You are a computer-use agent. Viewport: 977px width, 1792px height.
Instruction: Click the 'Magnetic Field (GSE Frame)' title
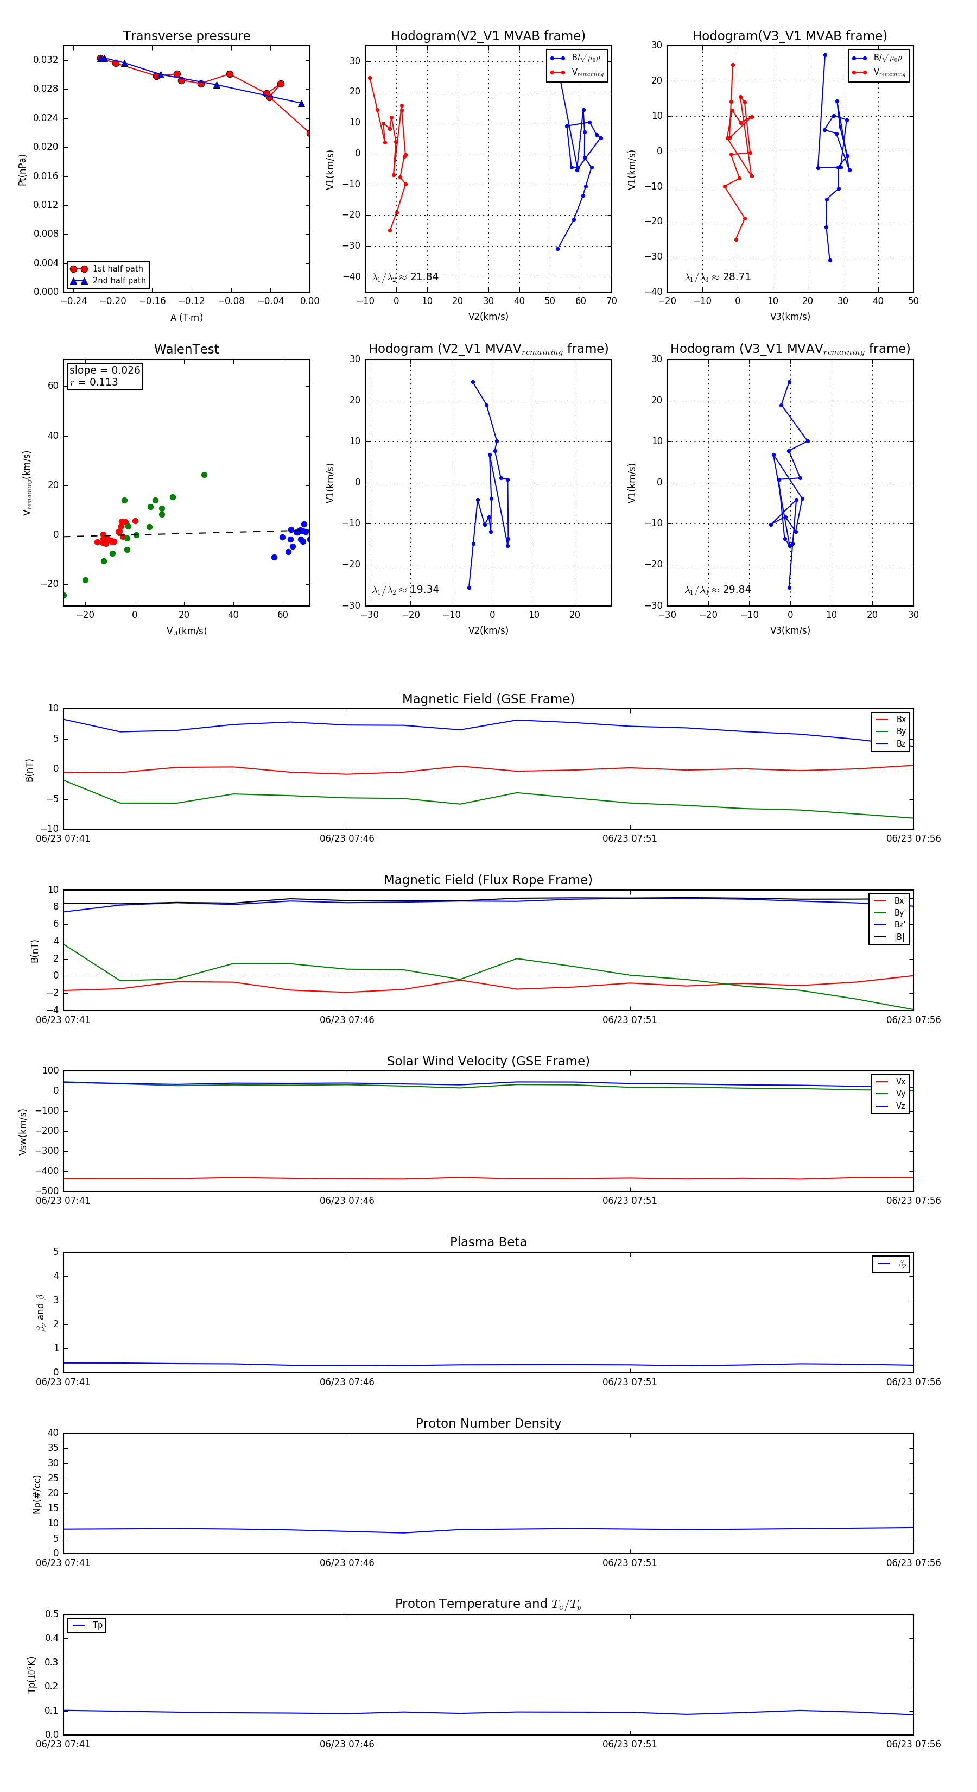tap(488, 699)
